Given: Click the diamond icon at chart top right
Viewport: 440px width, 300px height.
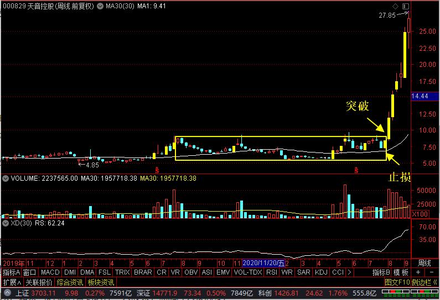Looking at the screenshot, I should [x=395, y=6].
